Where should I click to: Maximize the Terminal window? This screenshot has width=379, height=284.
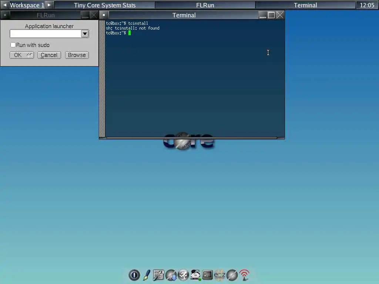271,15
